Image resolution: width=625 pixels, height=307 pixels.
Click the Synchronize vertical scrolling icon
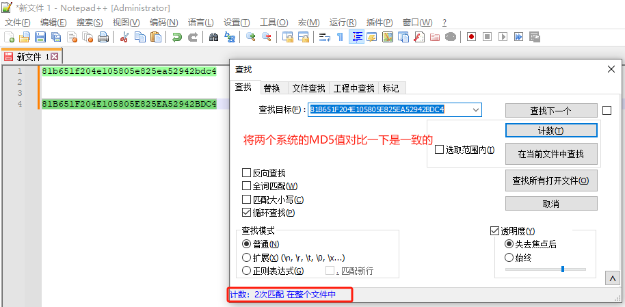coord(288,37)
